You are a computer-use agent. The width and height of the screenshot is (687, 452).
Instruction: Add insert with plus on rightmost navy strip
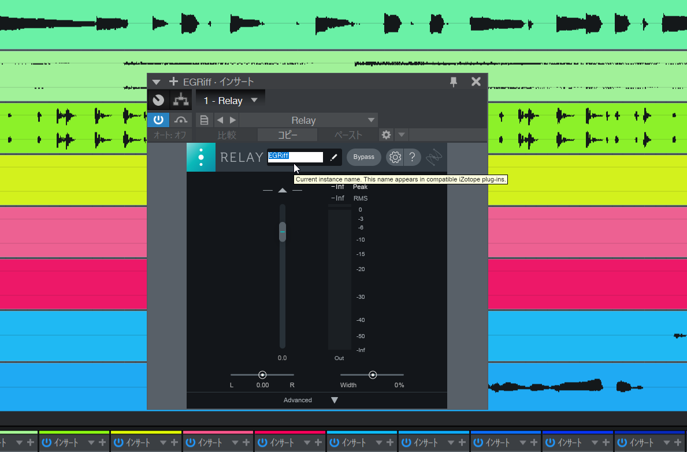pos(678,442)
